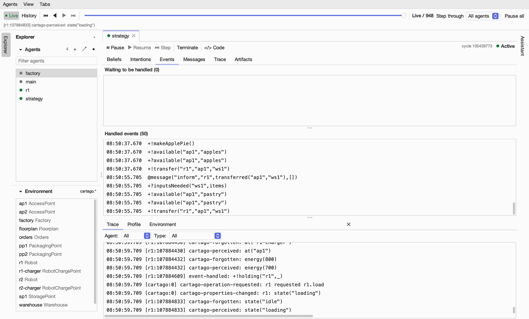Screen dimensions: 529x319
Task: Click the stop square in Agents header
Action: (93, 49)
